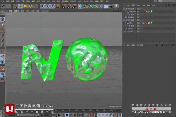Open the 脚本 menu
Image resolution: width=176 pixels, height=117 pixels.
pos(97,1)
